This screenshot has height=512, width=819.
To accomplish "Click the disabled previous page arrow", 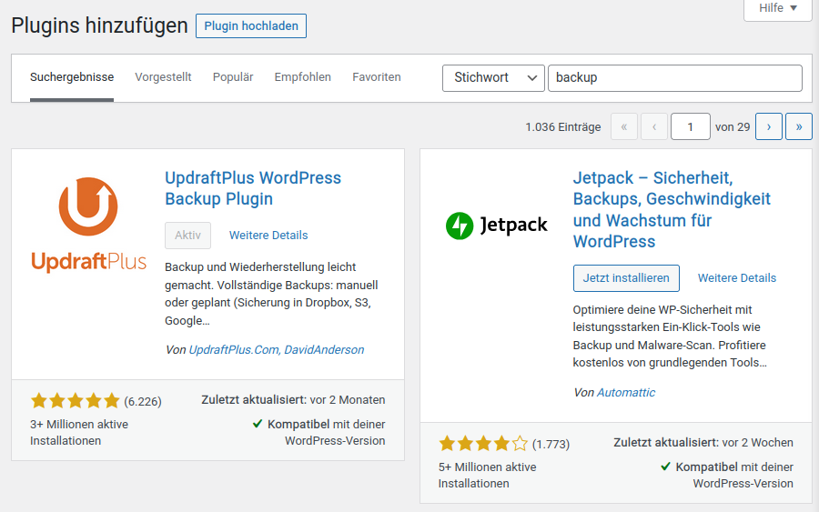I will pyautogui.click(x=654, y=126).
